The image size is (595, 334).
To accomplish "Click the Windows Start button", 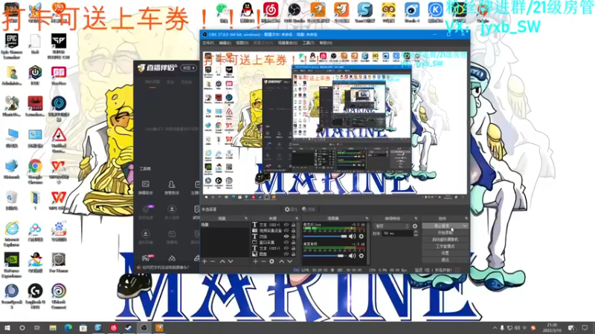I will click(x=7, y=328).
